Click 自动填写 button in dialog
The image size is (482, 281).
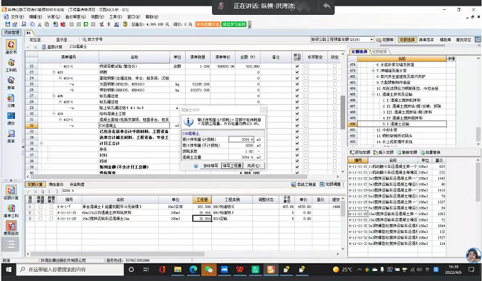point(211,166)
